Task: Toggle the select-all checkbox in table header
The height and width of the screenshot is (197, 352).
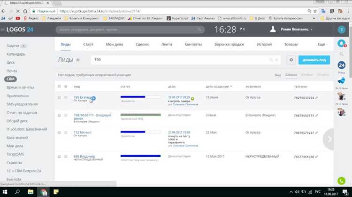Action: (x=59, y=86)
